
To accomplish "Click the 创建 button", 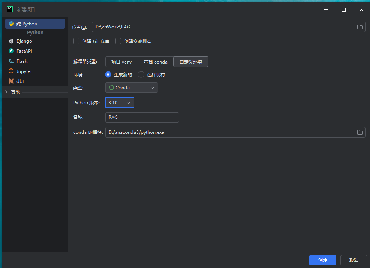I will pos(323,260).
